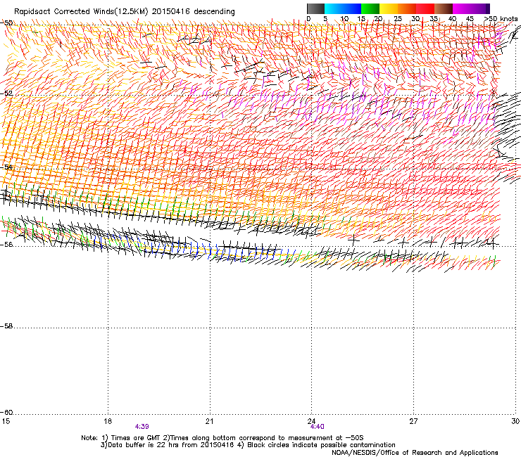Click the cyan 5-10 knots legend swatch
This screenshot has width=521, height=457.
point(334,8)
